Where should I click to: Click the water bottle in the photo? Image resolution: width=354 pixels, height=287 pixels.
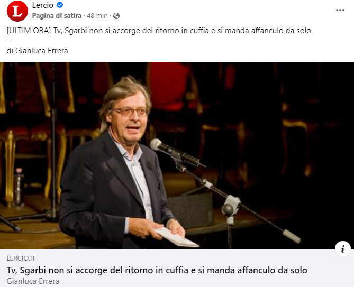19,187
